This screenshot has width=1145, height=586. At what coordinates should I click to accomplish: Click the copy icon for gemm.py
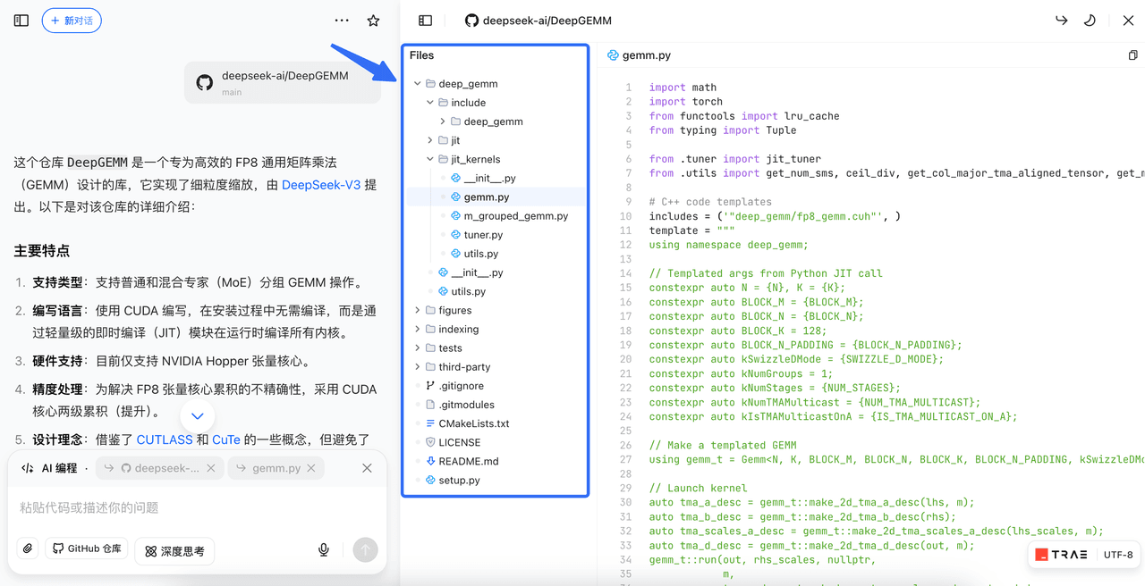tap(1132, 55)
